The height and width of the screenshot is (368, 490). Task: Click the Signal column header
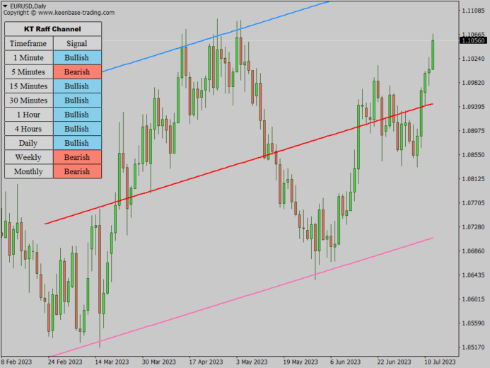(77, 43)
